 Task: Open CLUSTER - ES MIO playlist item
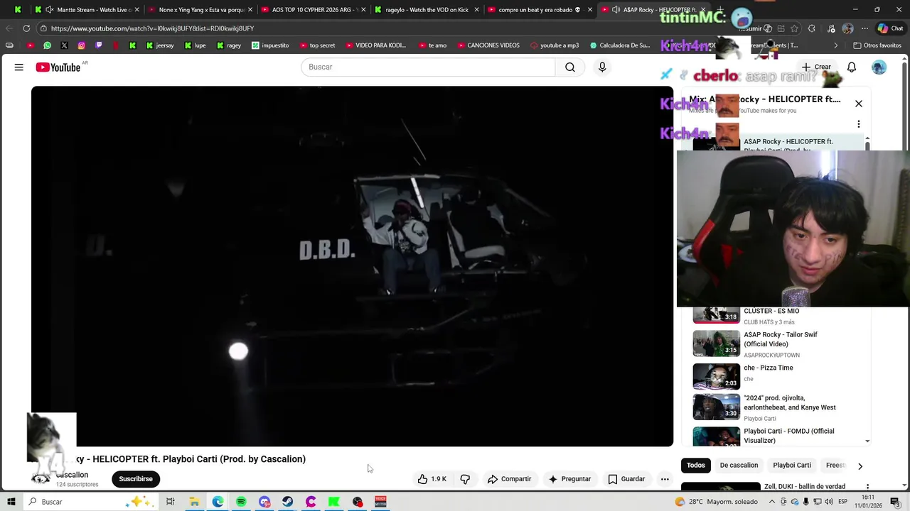tap(778, 316)
